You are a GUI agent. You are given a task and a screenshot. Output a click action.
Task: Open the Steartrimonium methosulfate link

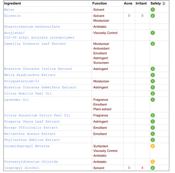click(x=32, y=27)
